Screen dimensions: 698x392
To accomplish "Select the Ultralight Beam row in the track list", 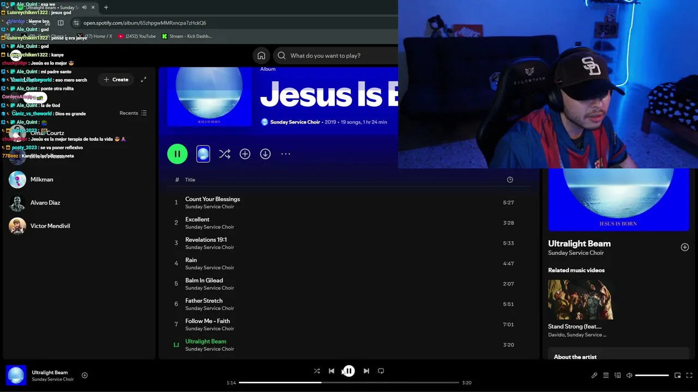I will click(349, 345).
